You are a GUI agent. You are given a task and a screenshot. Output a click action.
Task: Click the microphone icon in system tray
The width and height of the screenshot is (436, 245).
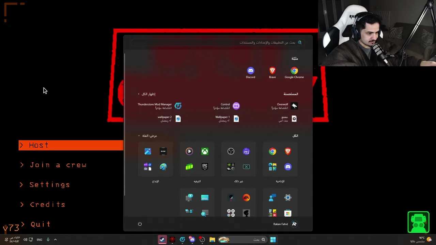click(48, 240)
